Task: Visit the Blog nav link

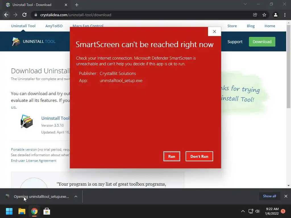Action: [251, 26]
